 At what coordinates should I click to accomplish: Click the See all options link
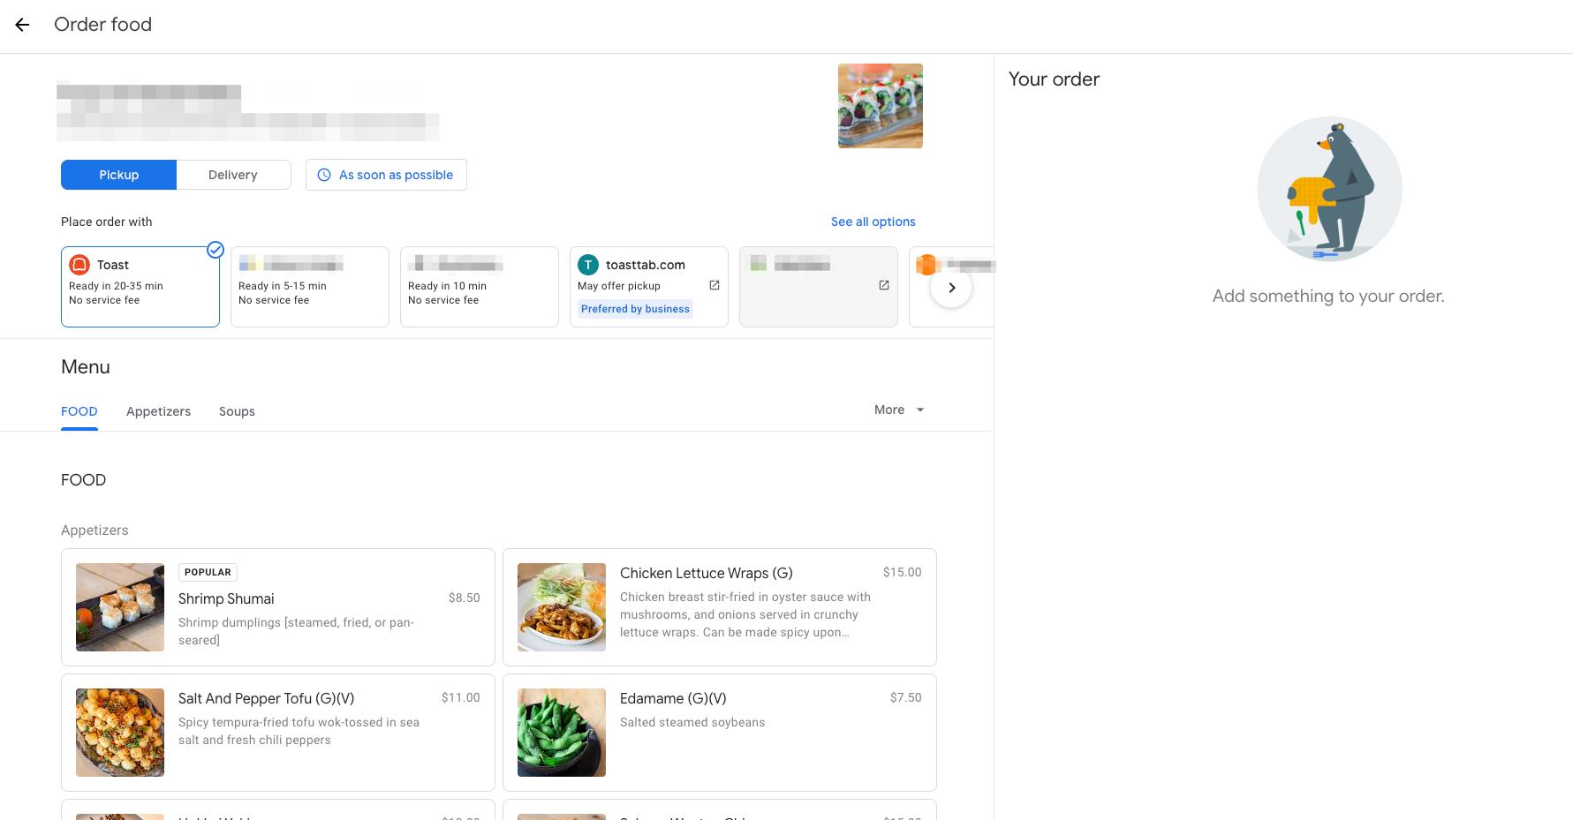tap(873, 222)
